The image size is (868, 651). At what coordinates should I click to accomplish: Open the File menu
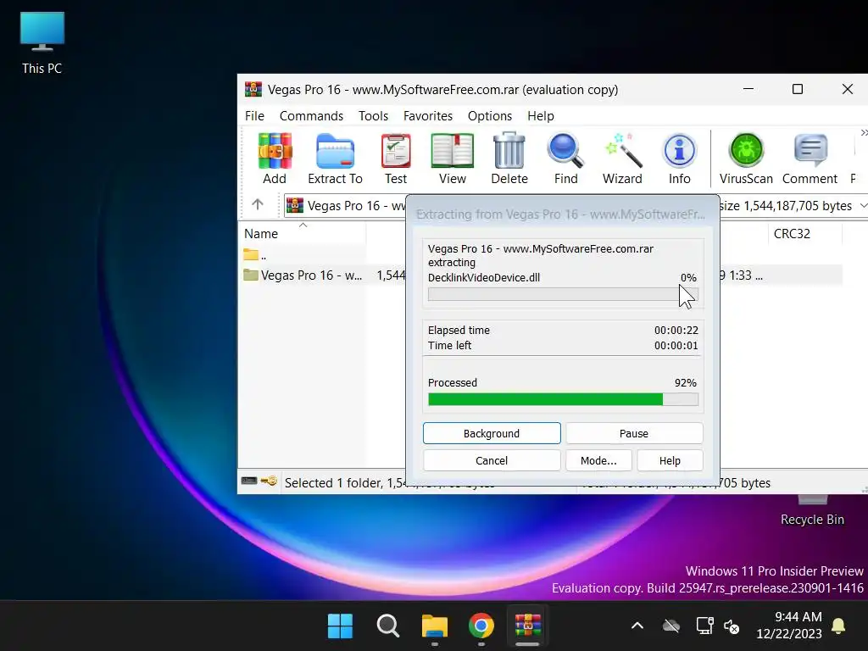[254, 116]
